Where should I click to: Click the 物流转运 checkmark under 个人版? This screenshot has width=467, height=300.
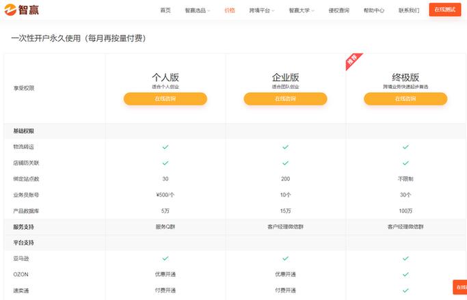click(x=165, y=147)
